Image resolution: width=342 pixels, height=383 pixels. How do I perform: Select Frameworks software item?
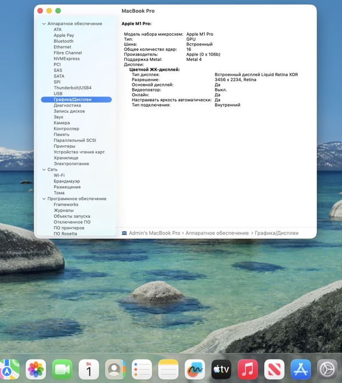[66, 204]
